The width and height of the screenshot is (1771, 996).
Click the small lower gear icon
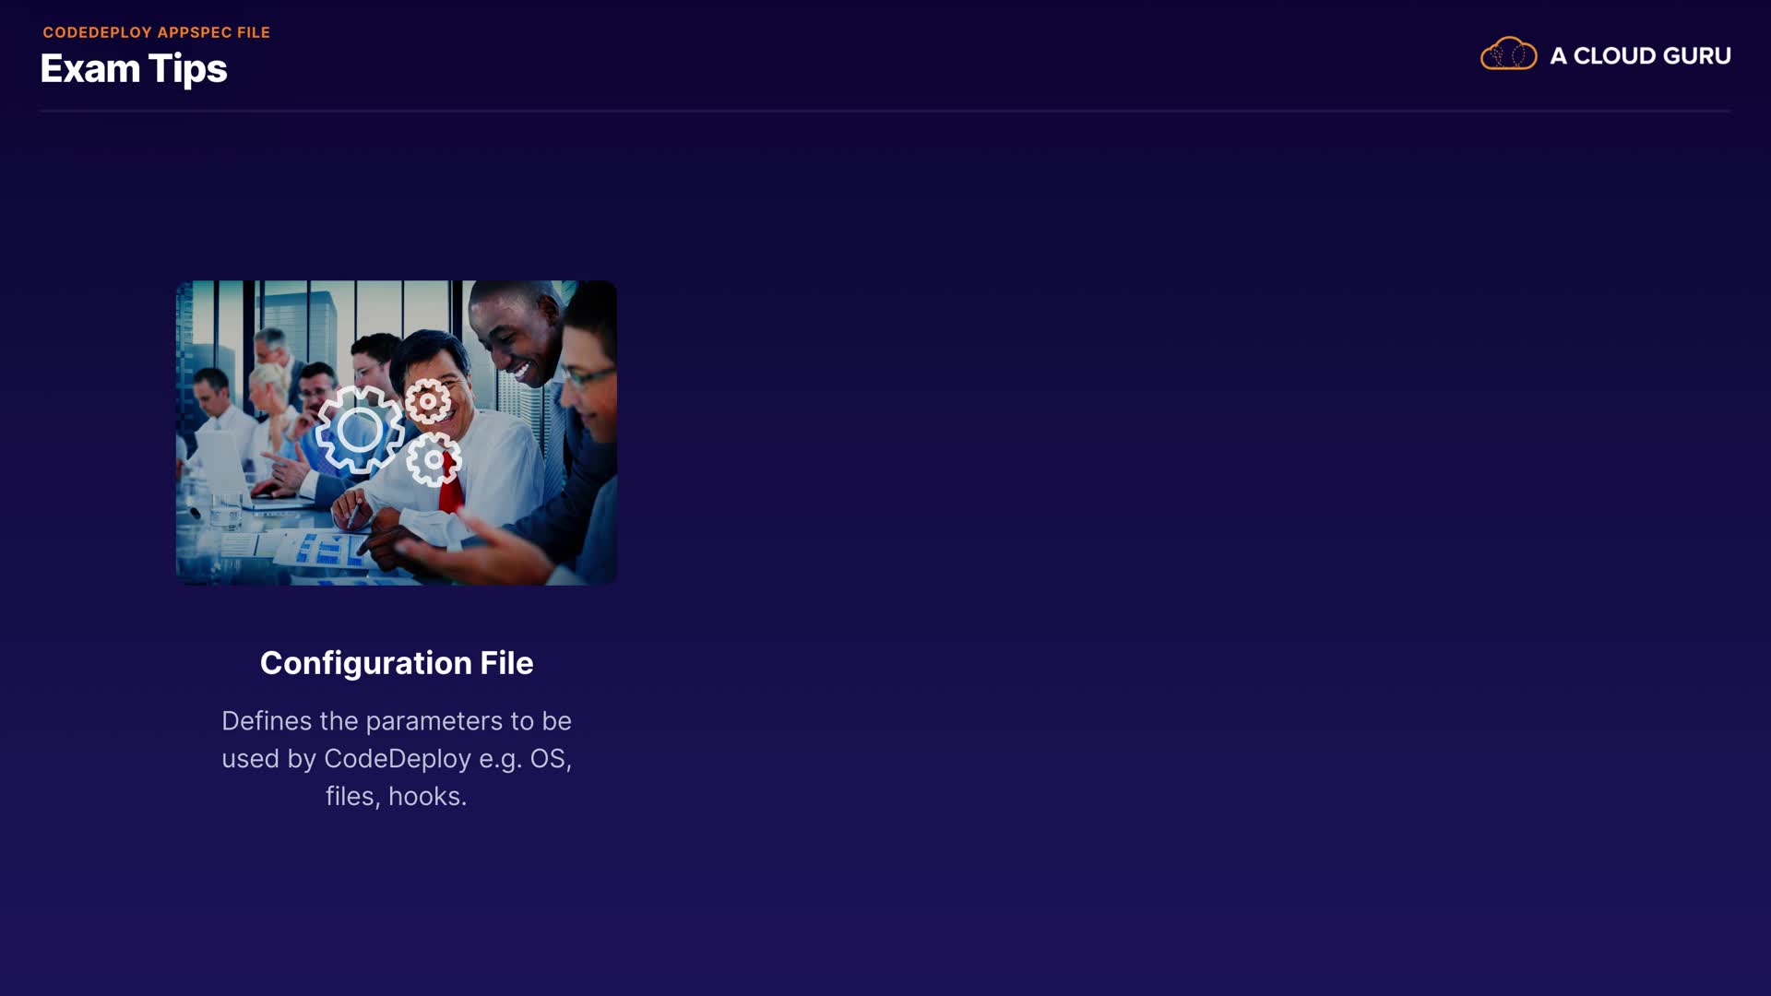coord(434,459)
